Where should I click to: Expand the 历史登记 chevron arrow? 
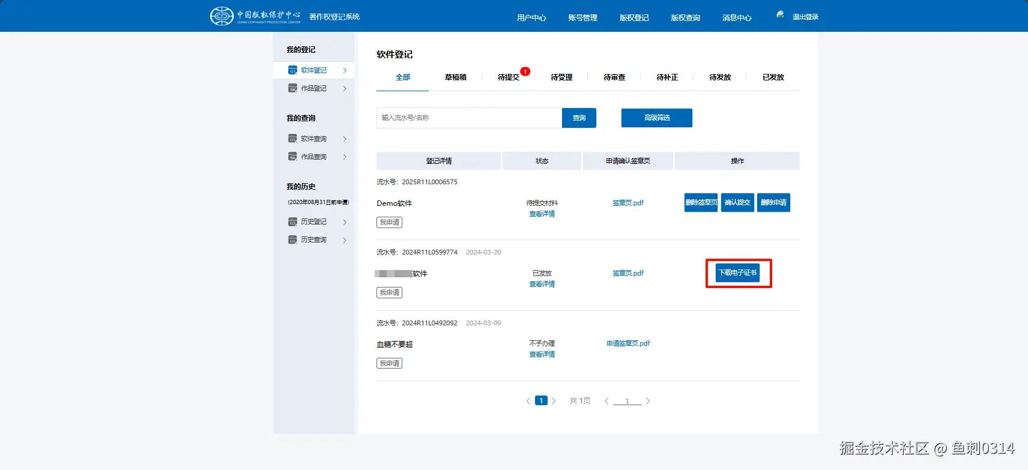tap(345, 222)
